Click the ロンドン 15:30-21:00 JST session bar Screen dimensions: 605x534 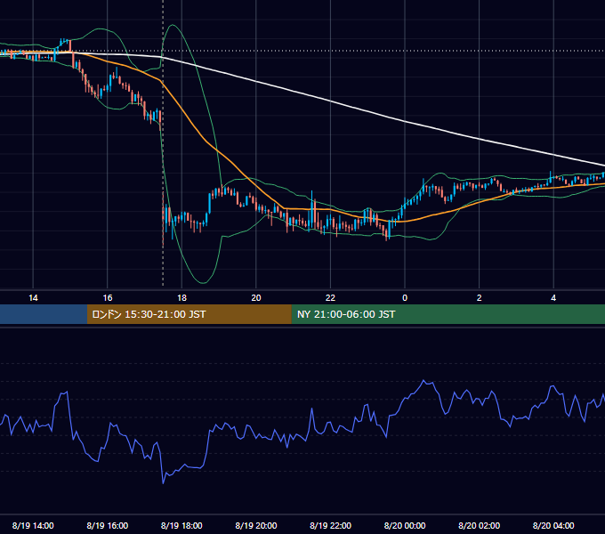click(x=189, y=314)
